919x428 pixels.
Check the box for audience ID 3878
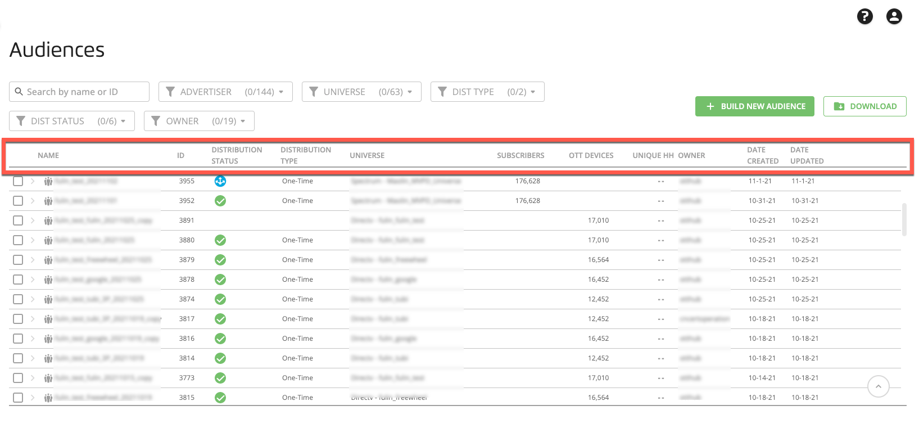click(x=18, y=280)
